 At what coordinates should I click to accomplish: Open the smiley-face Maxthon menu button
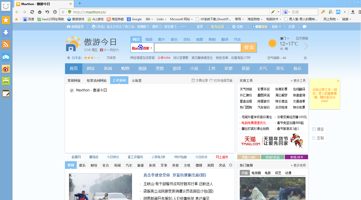[6, 6]
